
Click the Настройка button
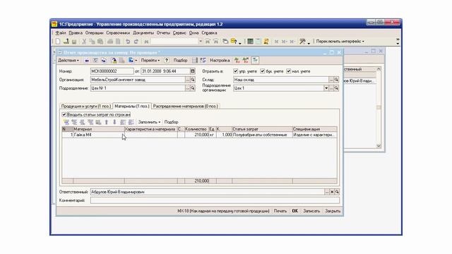[220, 61]
